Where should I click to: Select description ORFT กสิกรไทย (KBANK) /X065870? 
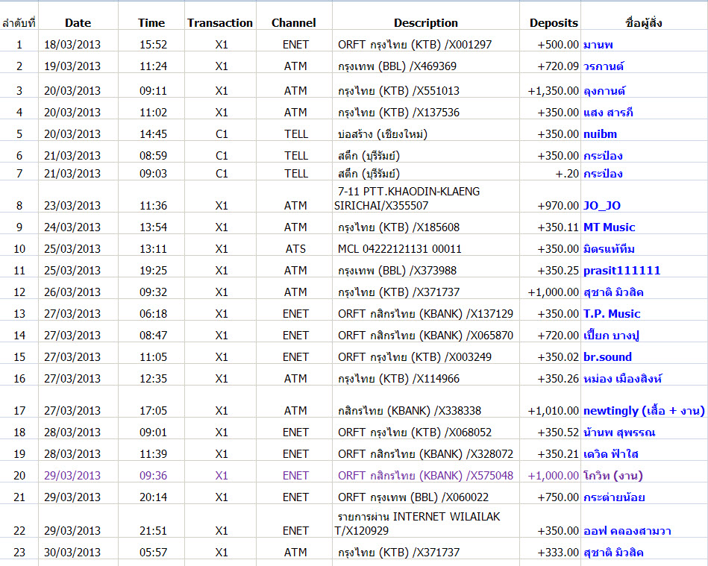(425, 336)
